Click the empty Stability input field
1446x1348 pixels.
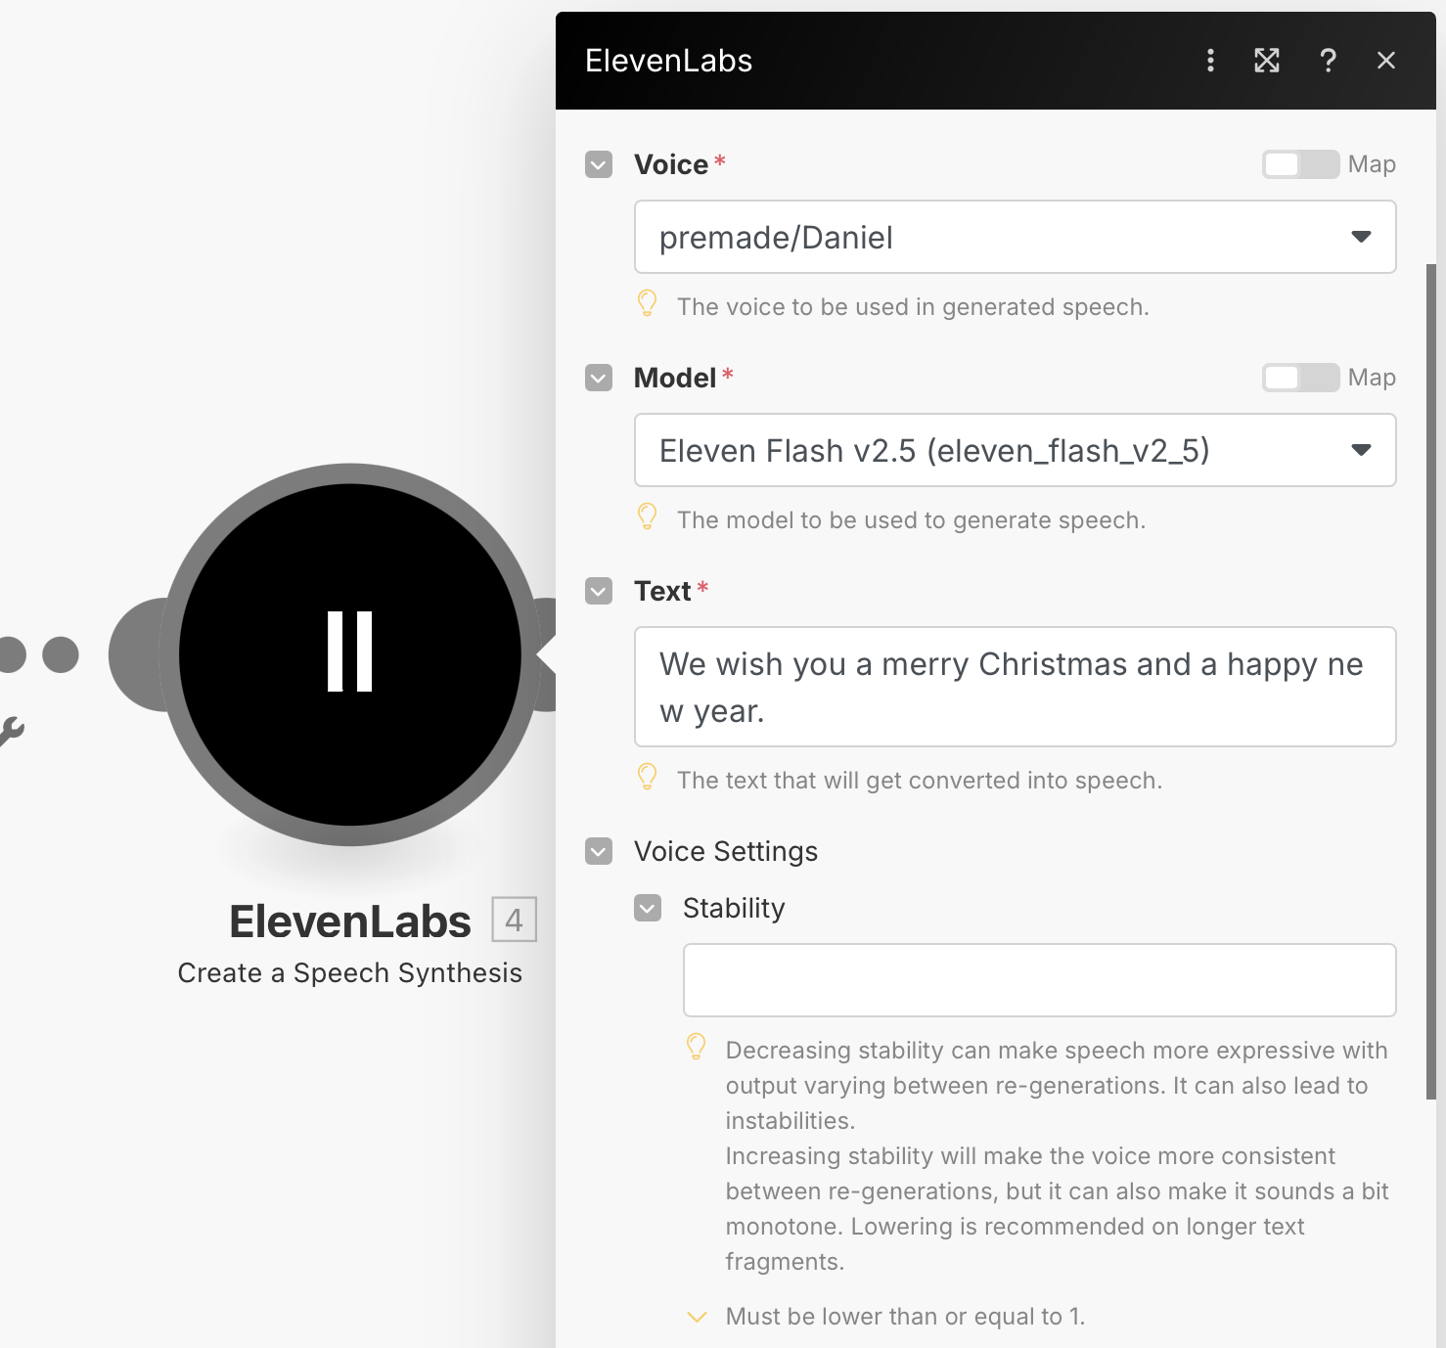[x=1039, y=980]
